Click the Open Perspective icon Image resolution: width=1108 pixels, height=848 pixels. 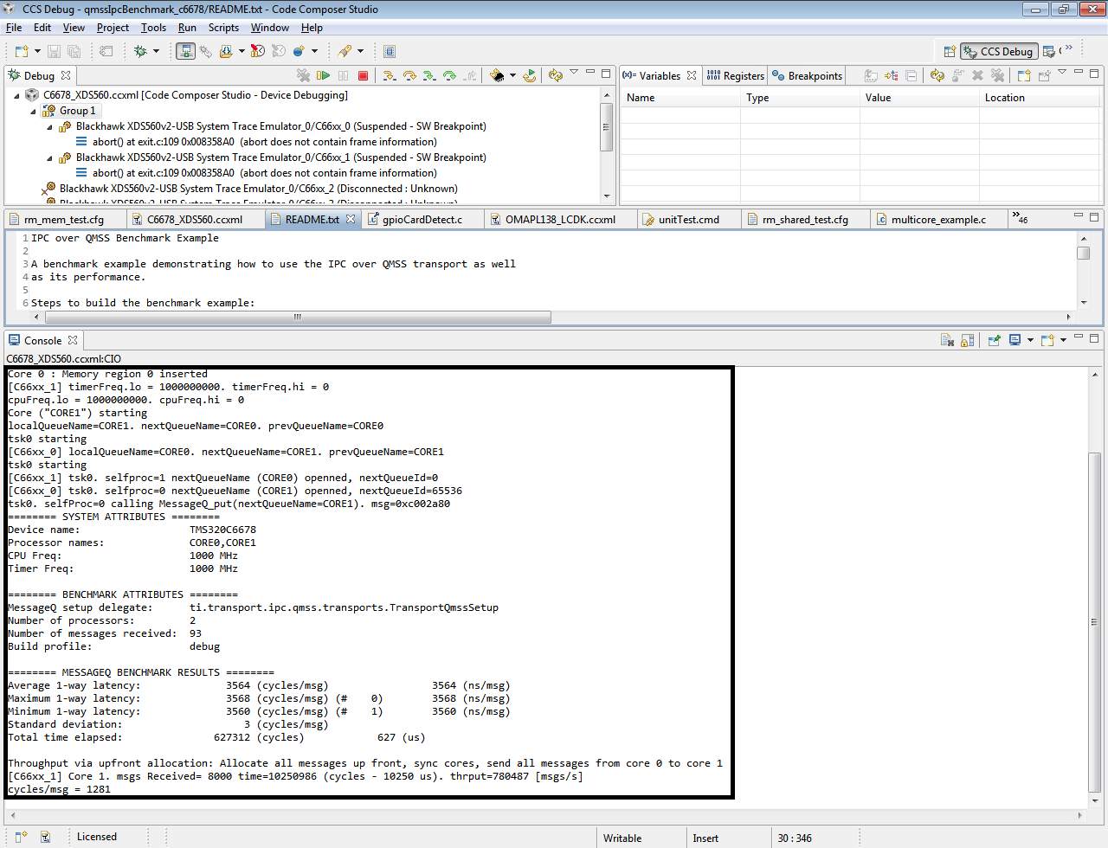pos(950,52)
